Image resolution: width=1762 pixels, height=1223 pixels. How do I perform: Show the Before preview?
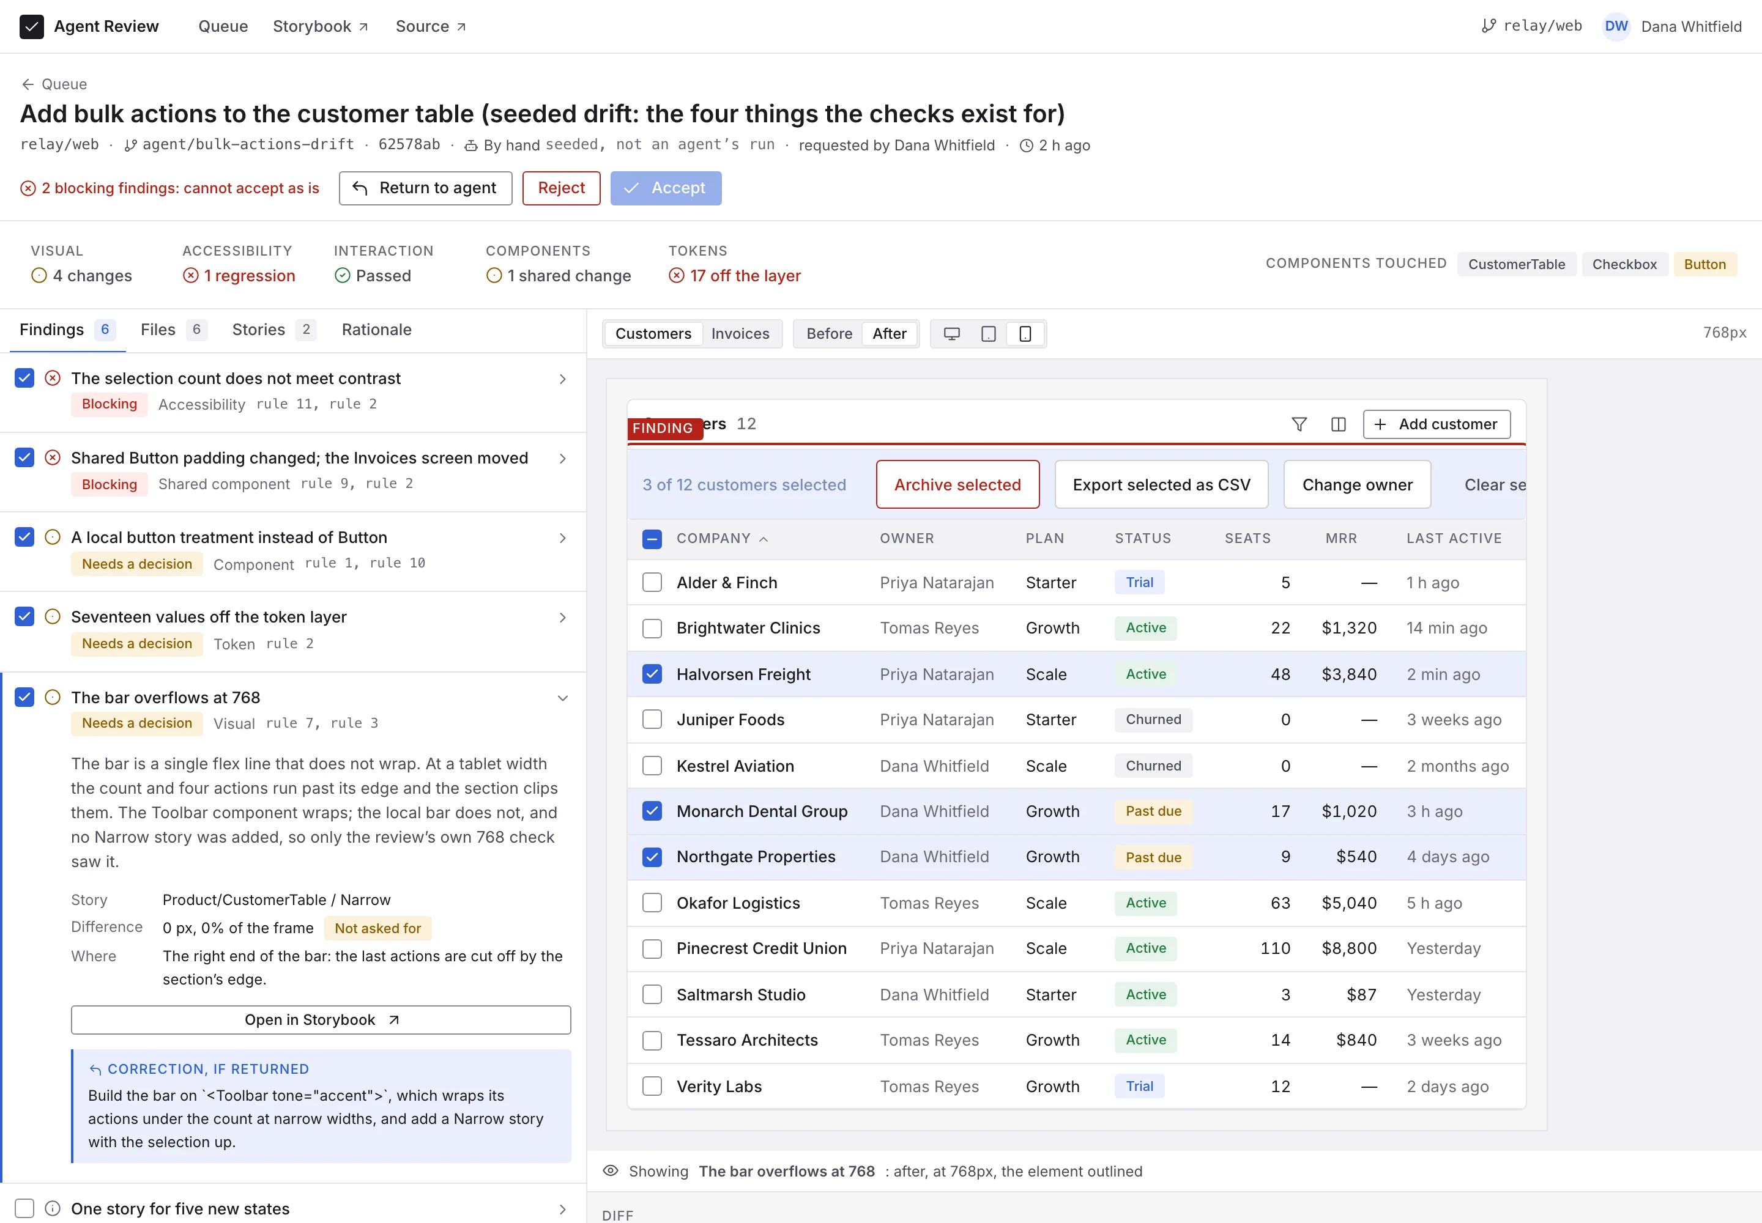click(829, 334)
